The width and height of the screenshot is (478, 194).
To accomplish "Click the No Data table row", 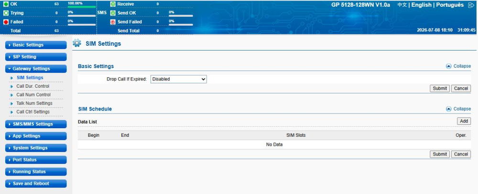I will [274, 145].
